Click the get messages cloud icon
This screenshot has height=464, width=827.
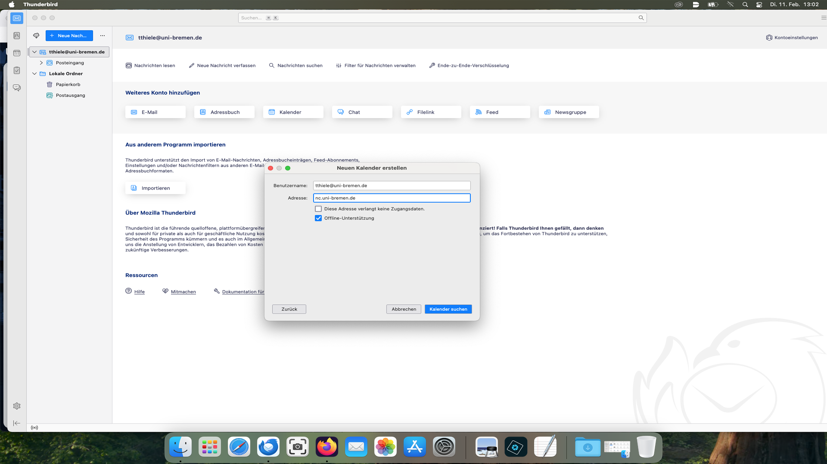[36, 36]
